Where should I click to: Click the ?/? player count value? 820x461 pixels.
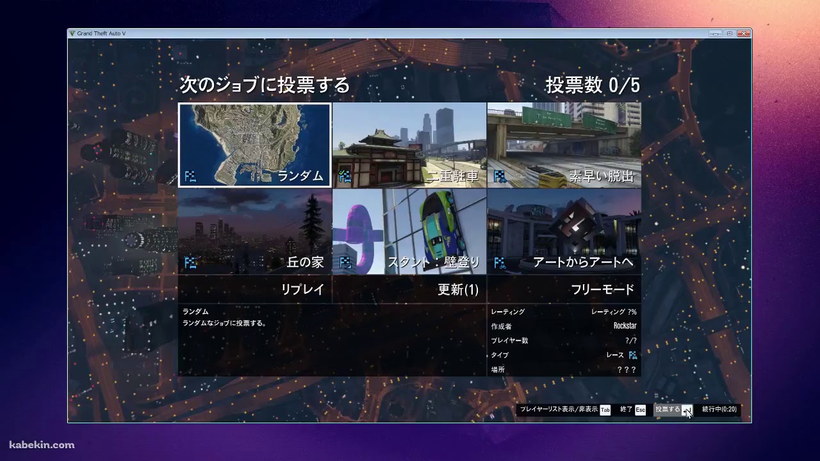point(631,341)
